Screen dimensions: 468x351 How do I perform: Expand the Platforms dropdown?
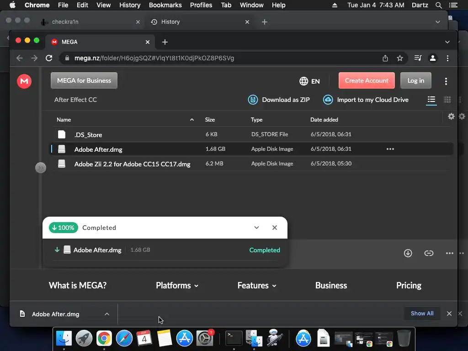[x=177, y=285]
